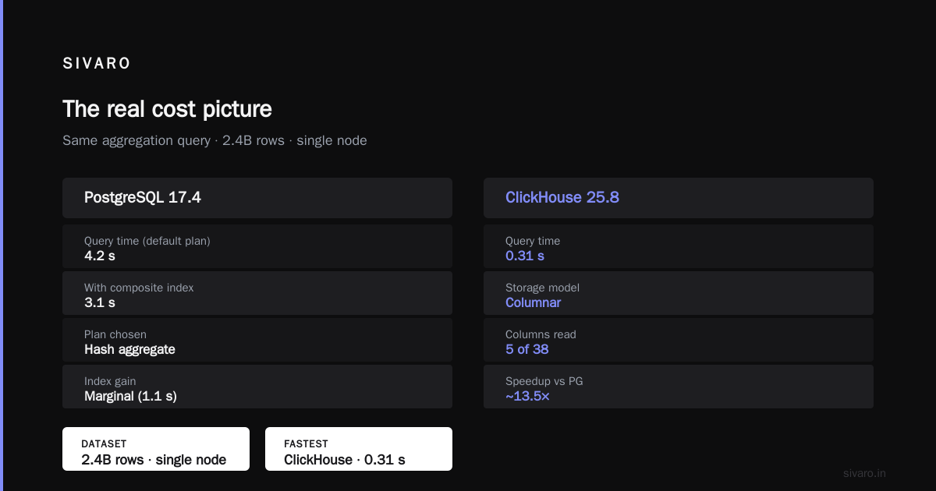Screen dimensions: 936x491
Task: Click the 'Speedup vs PG' label
Action: click(544, 381)
